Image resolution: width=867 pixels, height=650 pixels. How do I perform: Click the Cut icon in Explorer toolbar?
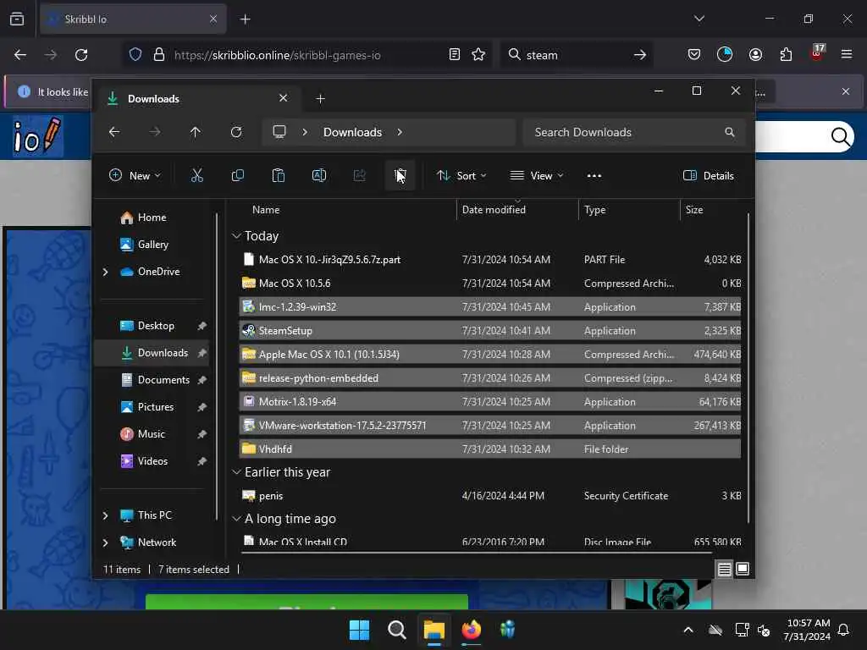coord(196,176)
